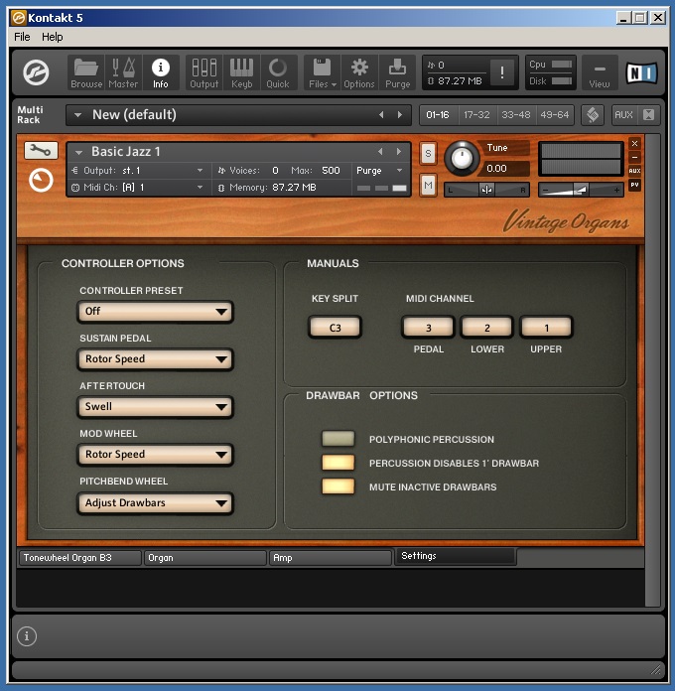Enable Polyphonic Percussion switch

[337, 439]
